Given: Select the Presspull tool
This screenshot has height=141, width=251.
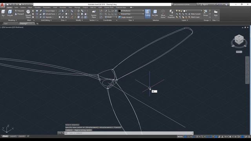Looking at the screenshot, I should pyautogui.click(x=19, y=14).
